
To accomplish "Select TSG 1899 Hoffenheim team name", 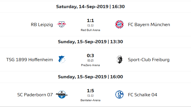I will click(x=29, y=60).
